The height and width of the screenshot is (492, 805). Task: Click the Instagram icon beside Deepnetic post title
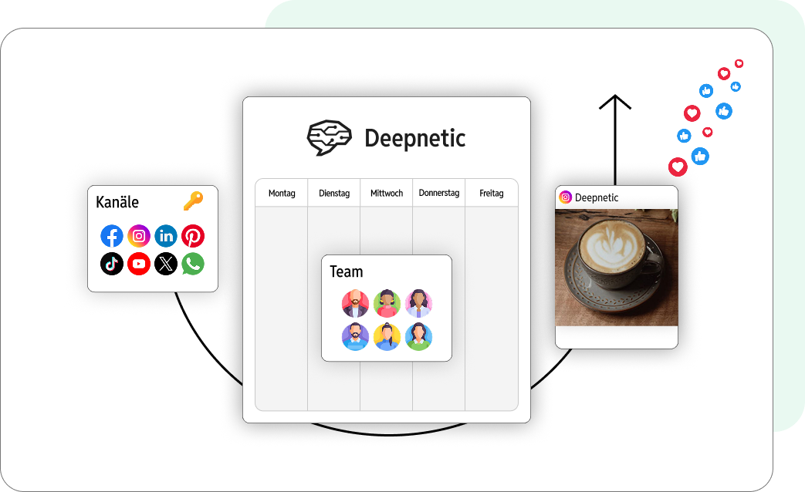566,197
